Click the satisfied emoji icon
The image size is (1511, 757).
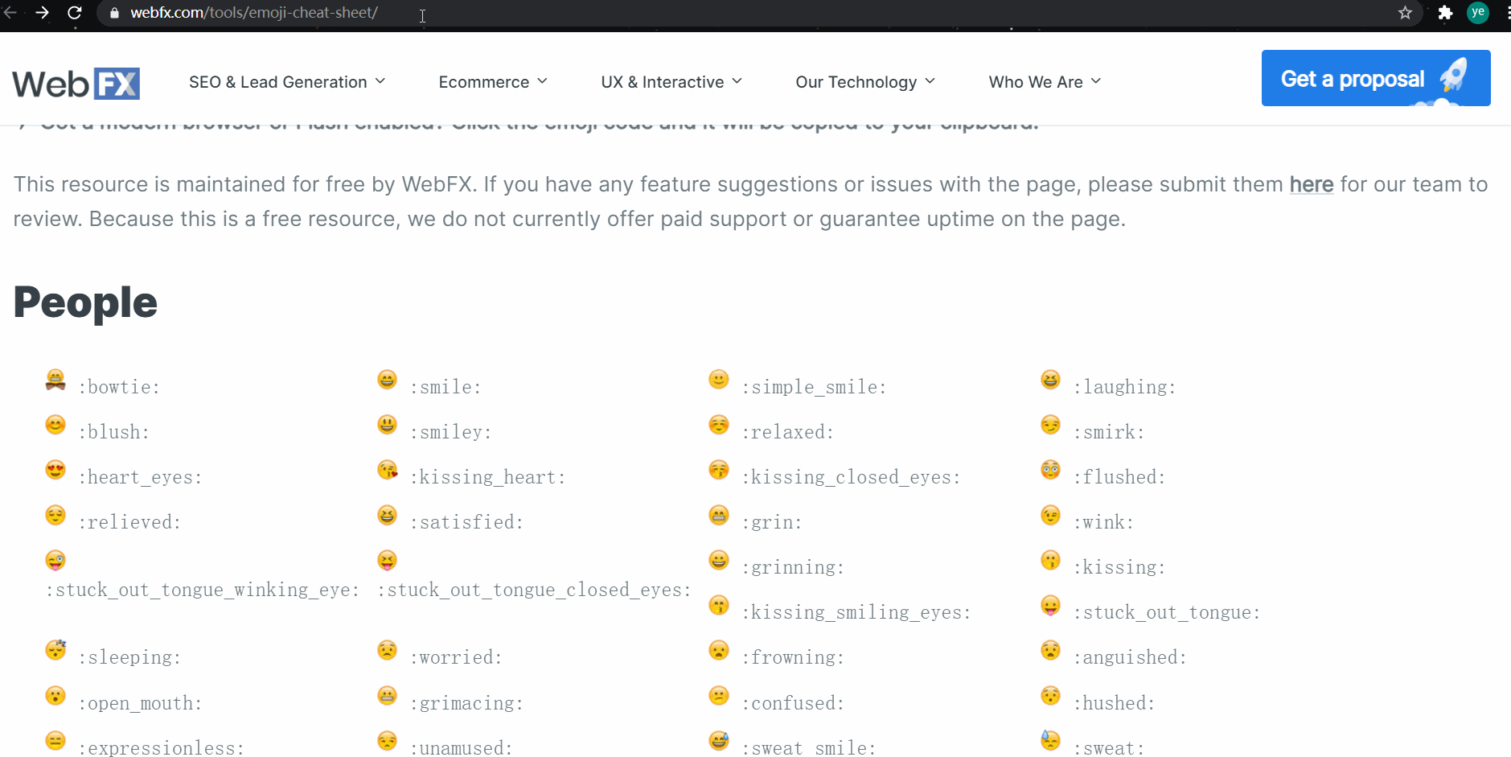pos(387,515)
